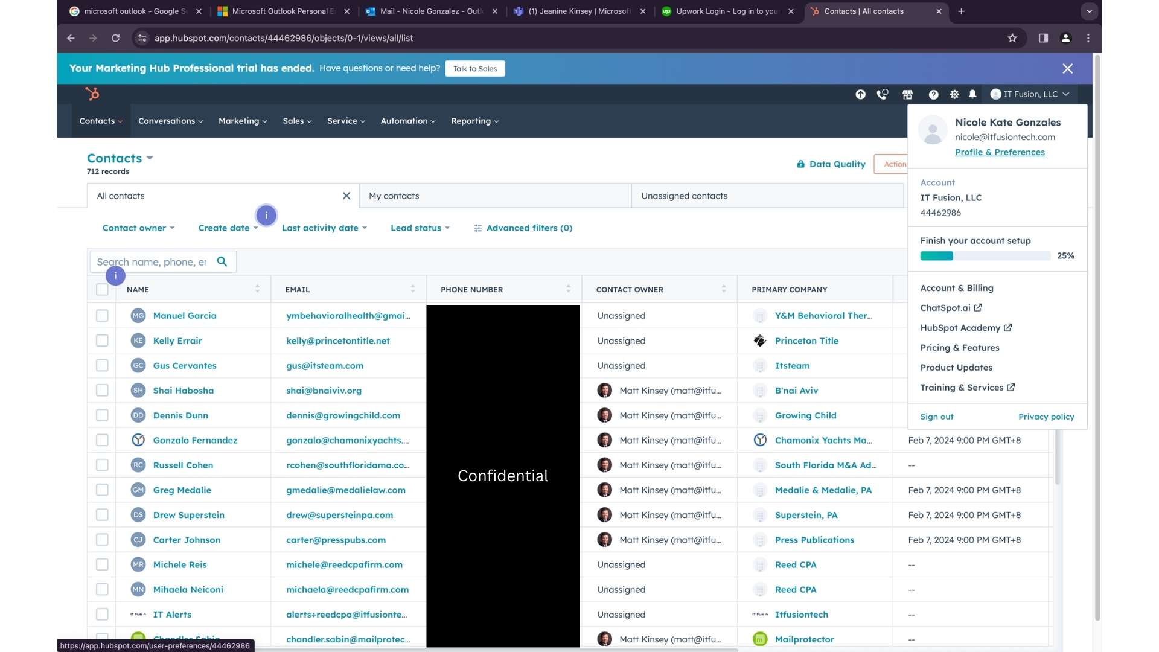The width and height of the screenshot is (1159, 652).
Task: Open Profile & Preferences link
Action: 1000,152
